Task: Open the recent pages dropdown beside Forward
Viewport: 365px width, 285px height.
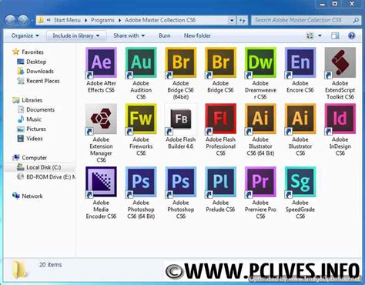Action: click(x=32, y=20)
